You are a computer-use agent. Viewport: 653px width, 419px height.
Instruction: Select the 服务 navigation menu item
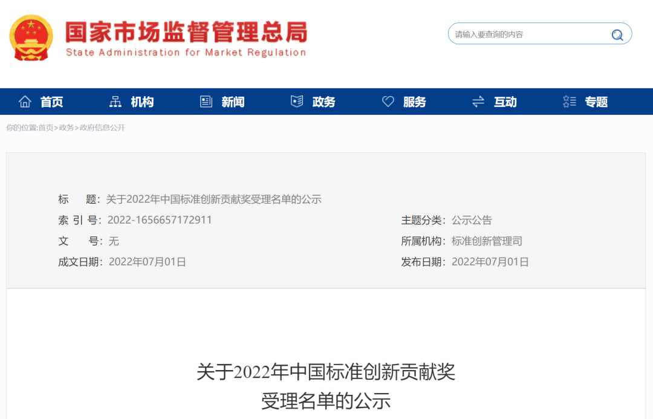(416, 102)
